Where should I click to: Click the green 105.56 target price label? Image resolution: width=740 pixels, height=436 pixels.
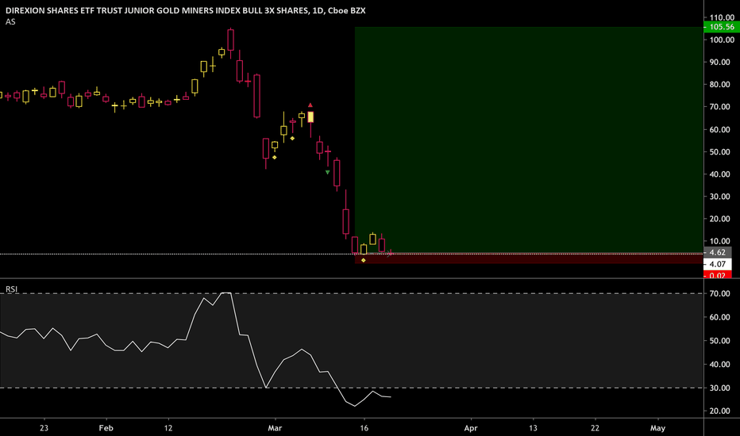(x=722, y=27)
